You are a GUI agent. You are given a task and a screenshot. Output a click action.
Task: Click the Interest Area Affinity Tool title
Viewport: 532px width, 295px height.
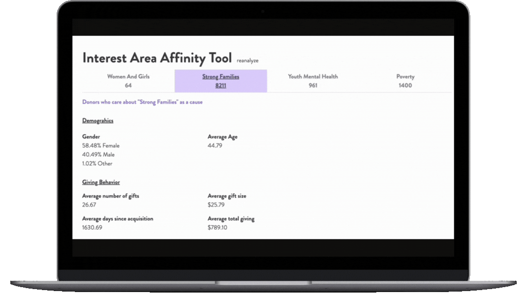coord(157,58)
